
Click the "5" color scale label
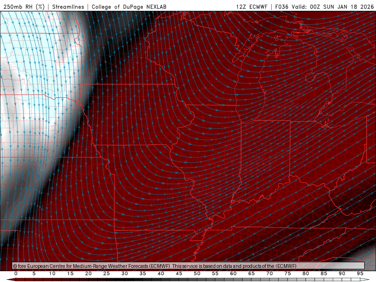click(x=34, y=274)
